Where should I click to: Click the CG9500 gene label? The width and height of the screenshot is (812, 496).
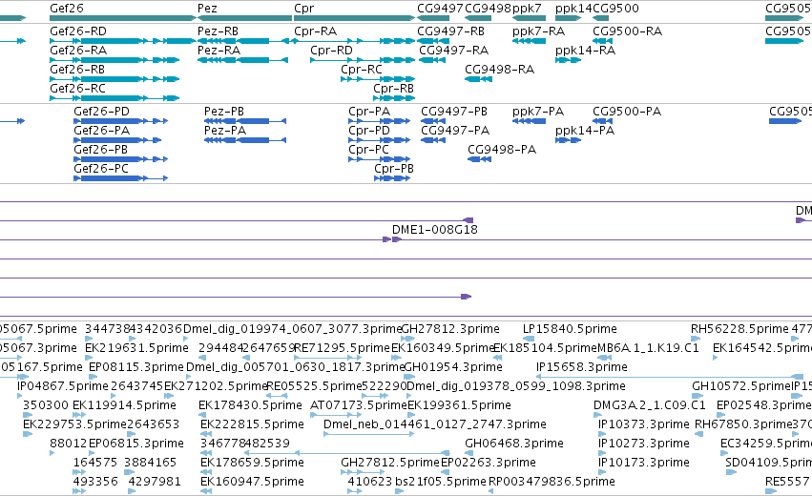615,9
